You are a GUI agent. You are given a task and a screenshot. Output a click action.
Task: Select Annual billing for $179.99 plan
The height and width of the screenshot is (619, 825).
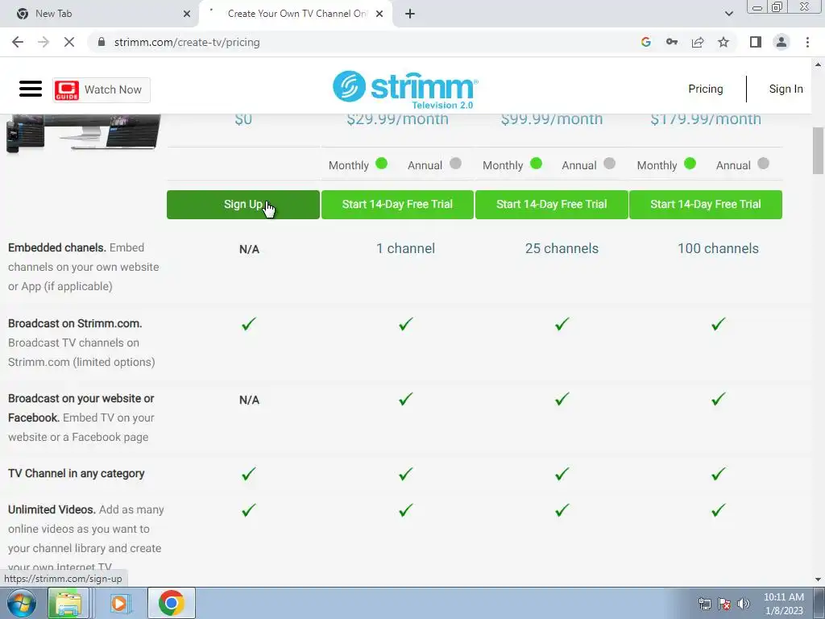[x=763, y=164]
